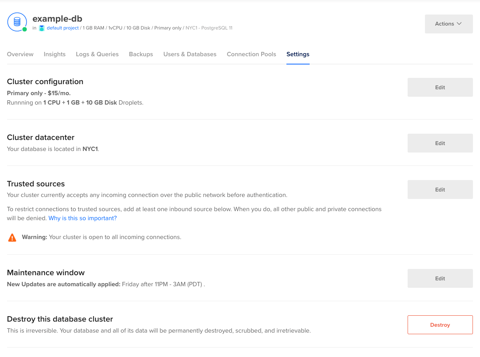
Task: Open the Users & Databases tab
Action: click(x=190, y=54)
